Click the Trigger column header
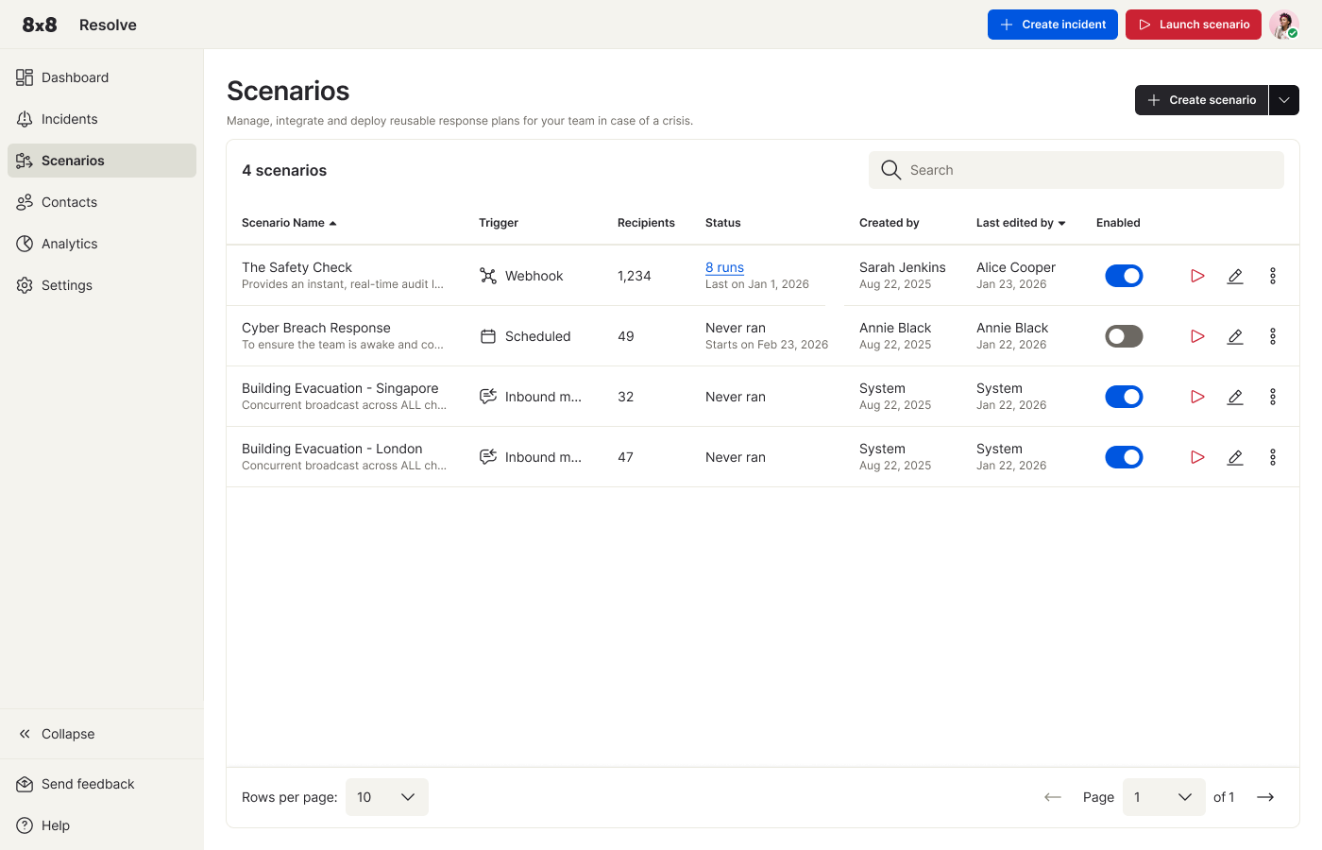 tap(499, 223)
